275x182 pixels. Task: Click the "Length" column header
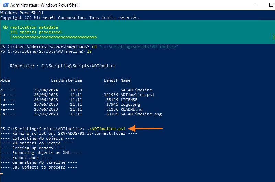111,80
